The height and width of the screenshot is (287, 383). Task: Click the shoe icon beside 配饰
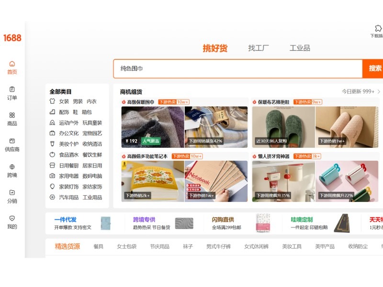[52, 112]
